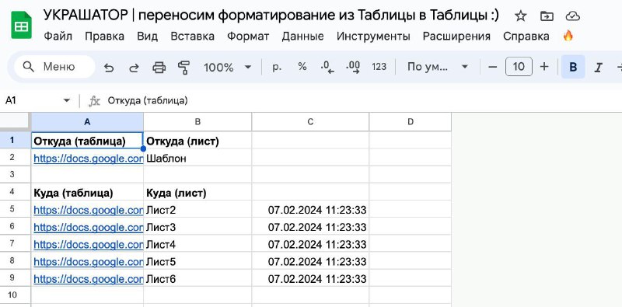Check the cloud save status icon
This screenshot has width=622, height=307.
(x=572, y=16)
